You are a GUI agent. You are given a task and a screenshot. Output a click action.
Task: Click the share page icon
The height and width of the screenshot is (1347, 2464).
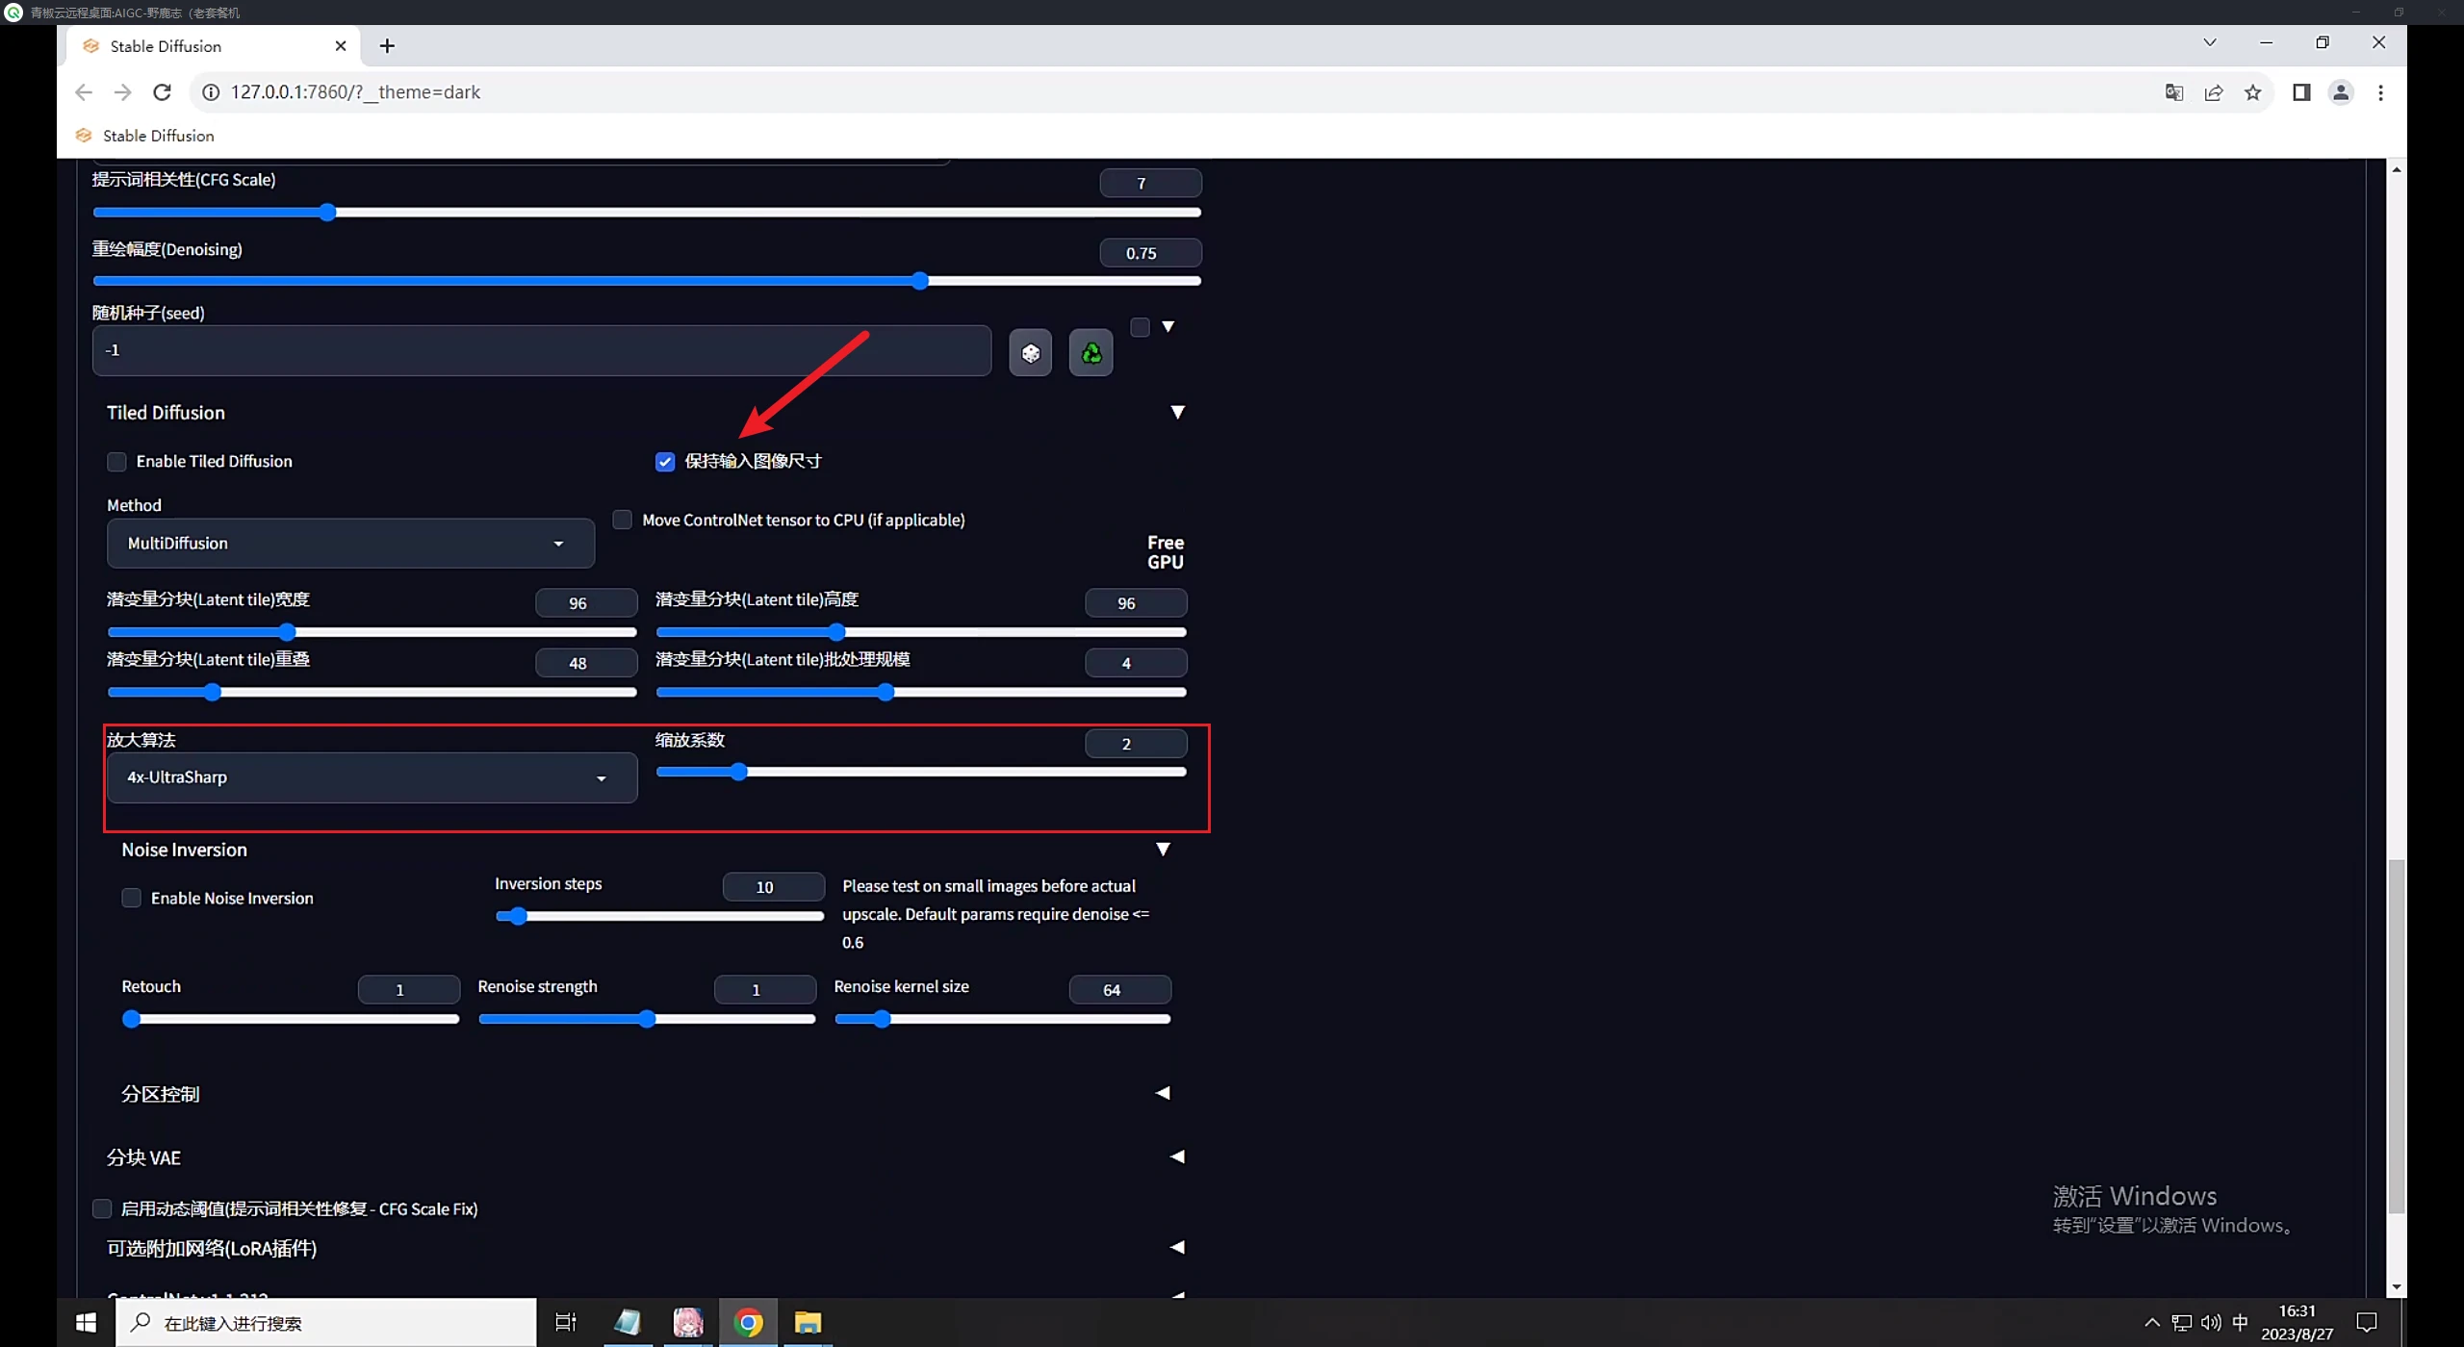click(2213, 92)
